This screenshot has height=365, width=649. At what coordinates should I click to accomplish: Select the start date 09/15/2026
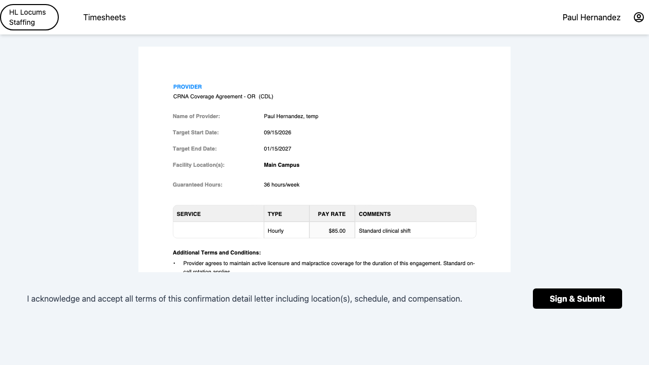(277, 132)
